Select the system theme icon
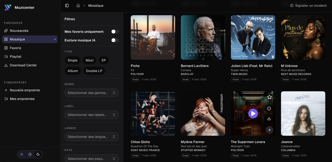The image size is (332, 162). click(30, 154)
